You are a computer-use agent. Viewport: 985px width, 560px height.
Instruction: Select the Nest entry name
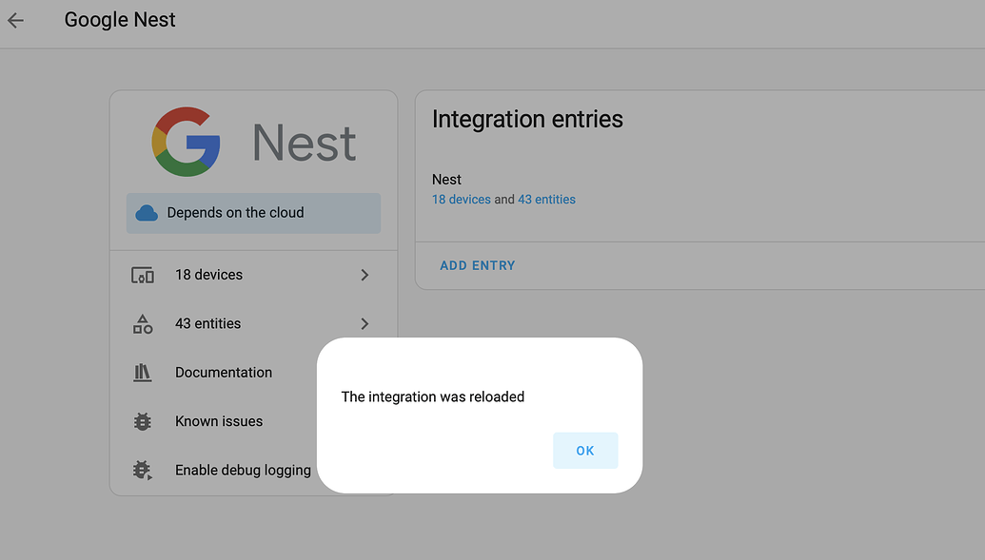click(x=446, y=179)
